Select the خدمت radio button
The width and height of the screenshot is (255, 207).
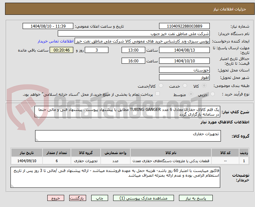pos(185,86)
